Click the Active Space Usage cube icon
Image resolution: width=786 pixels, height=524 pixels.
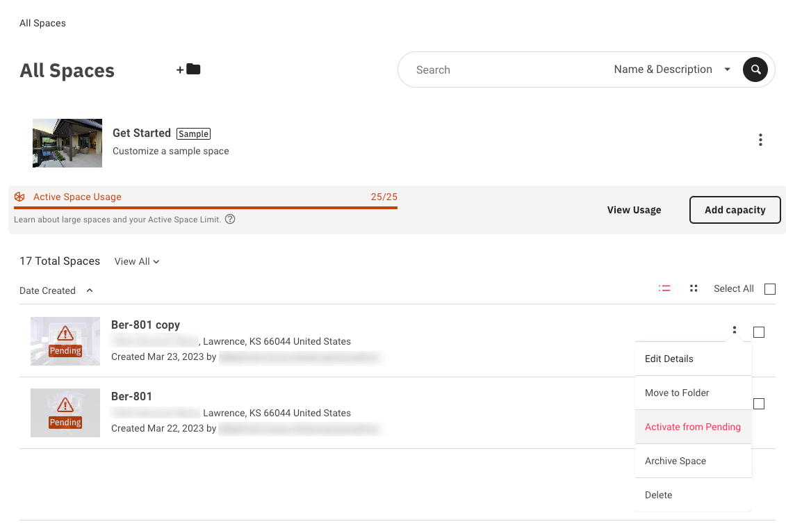click(19, 197)
